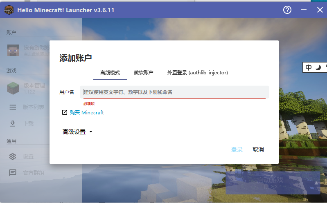The width and height of the screenshot is (327, 203).
Task: Click 取消 to cancel adding account
Action: point(258,149)
